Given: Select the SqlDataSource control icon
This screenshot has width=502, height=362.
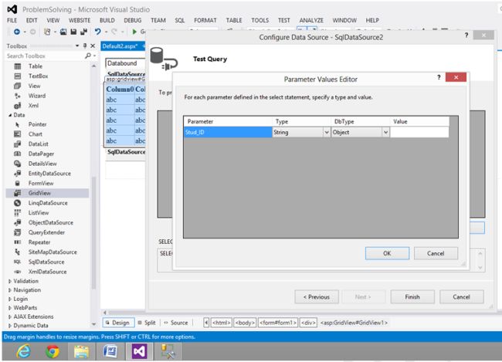Looking at the screenshot, I should point(18,262).
